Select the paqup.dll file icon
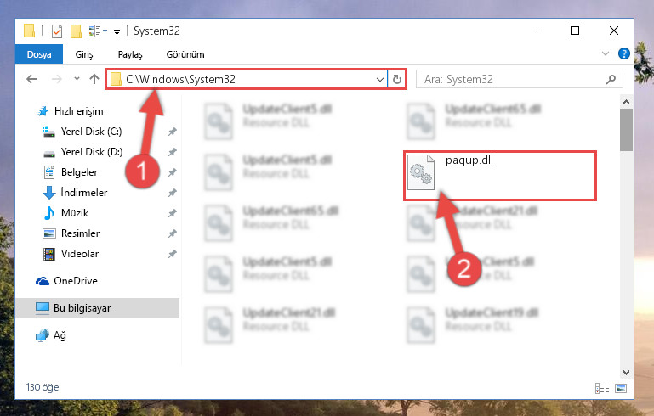Viewport: 654px width, 416px height. (421, 172)
